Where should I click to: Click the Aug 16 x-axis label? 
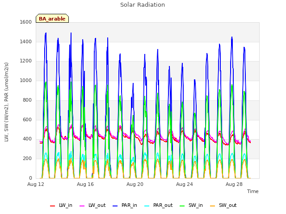pyautogui.click(x=85, y=184)
